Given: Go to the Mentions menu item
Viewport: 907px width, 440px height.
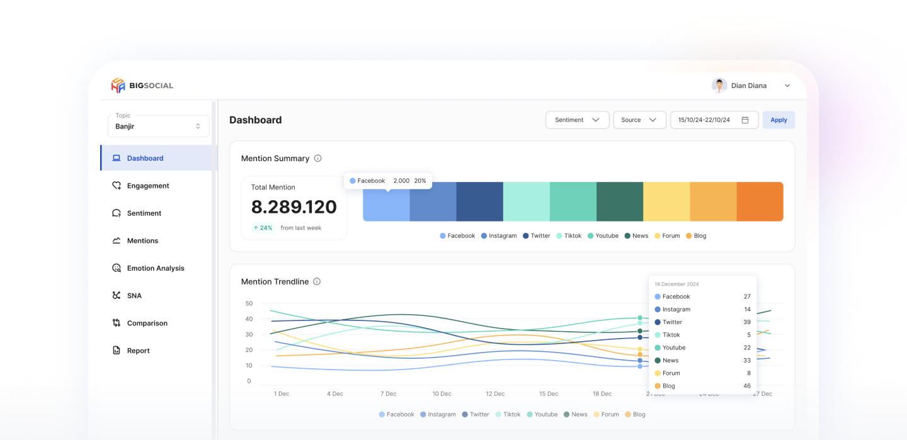Looking at the screenshot, I should click(142, 241).
